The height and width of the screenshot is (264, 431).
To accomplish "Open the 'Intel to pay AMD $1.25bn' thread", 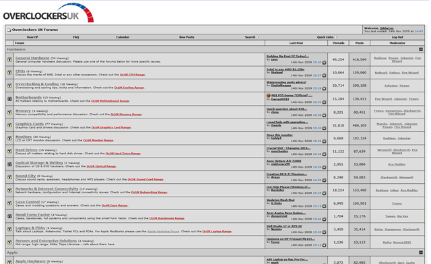I will pos(286,69).
